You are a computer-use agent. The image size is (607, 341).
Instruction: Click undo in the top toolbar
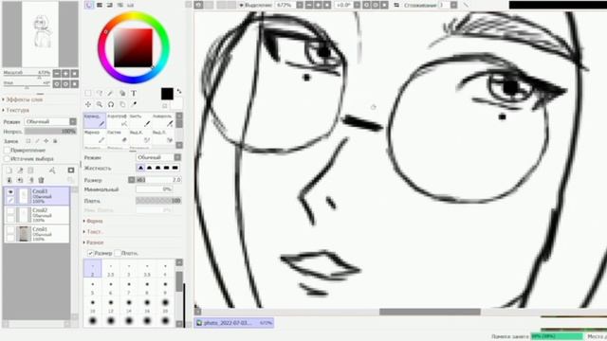click(x=199, y=5)
